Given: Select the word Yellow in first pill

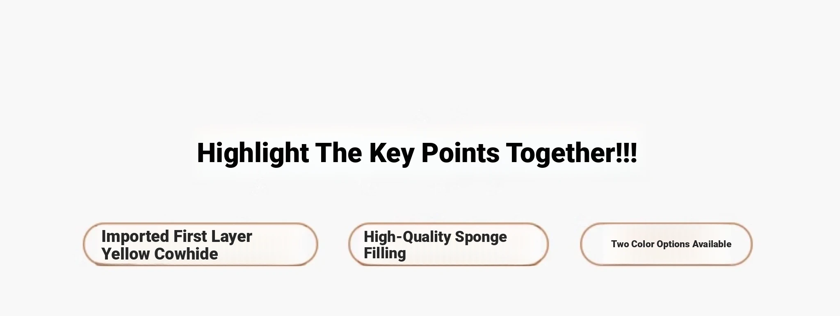Looking at the screenshot, I should pos(125,254).
